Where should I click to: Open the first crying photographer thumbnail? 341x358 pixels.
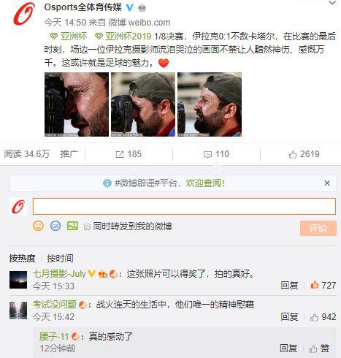(77, 104)
